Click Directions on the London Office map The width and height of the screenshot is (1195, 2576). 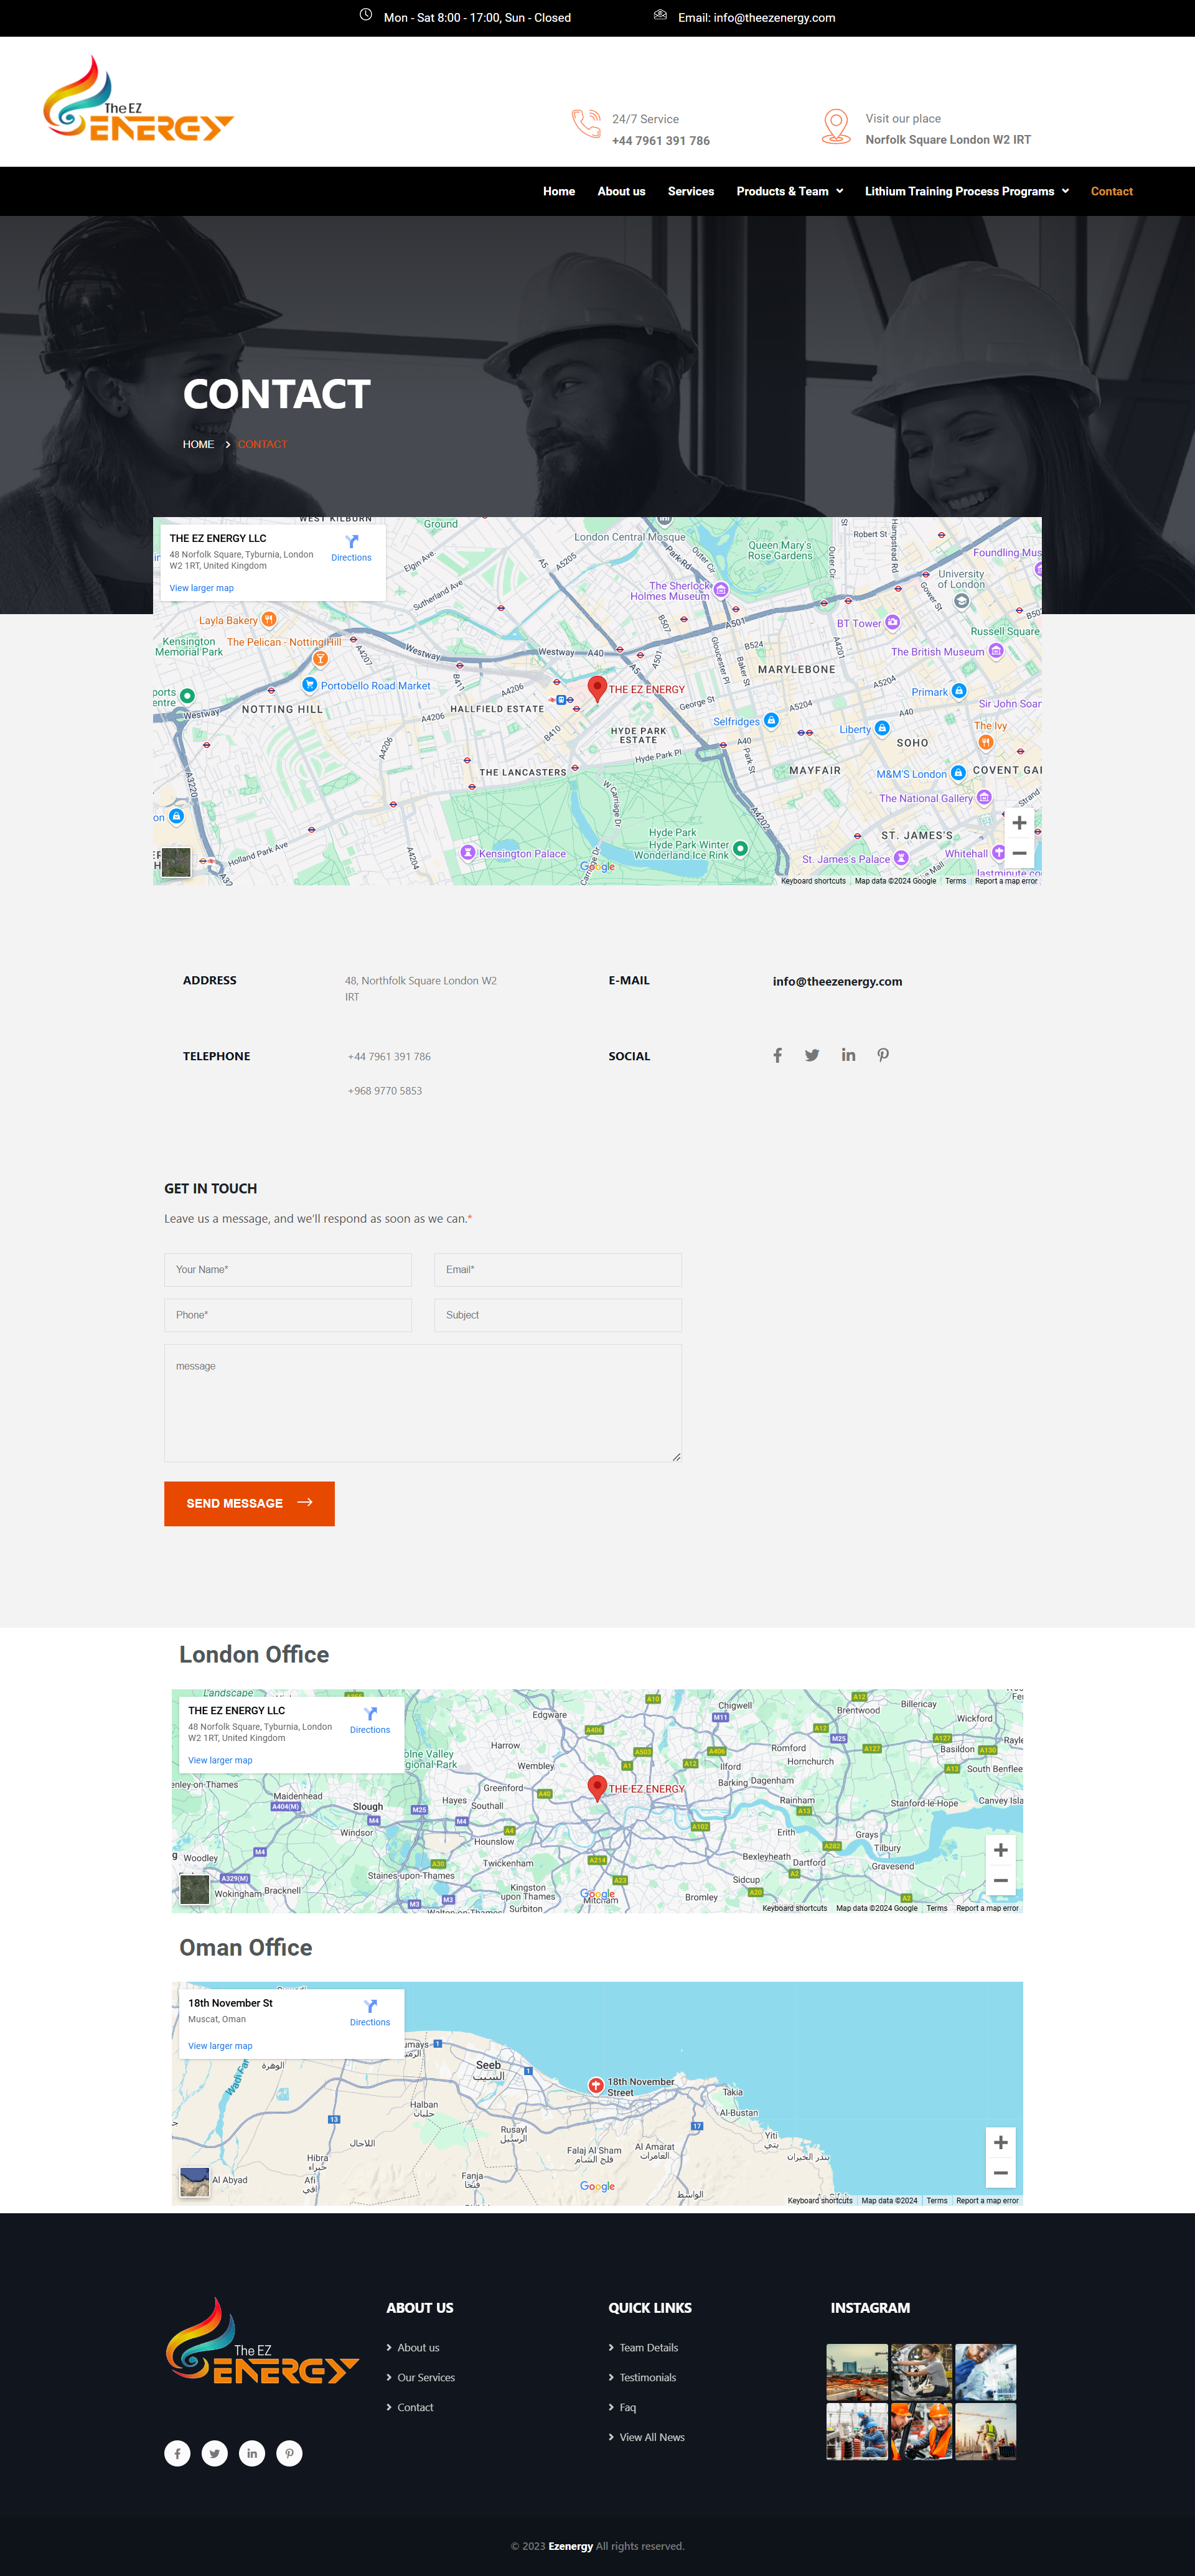[370, 1719]
